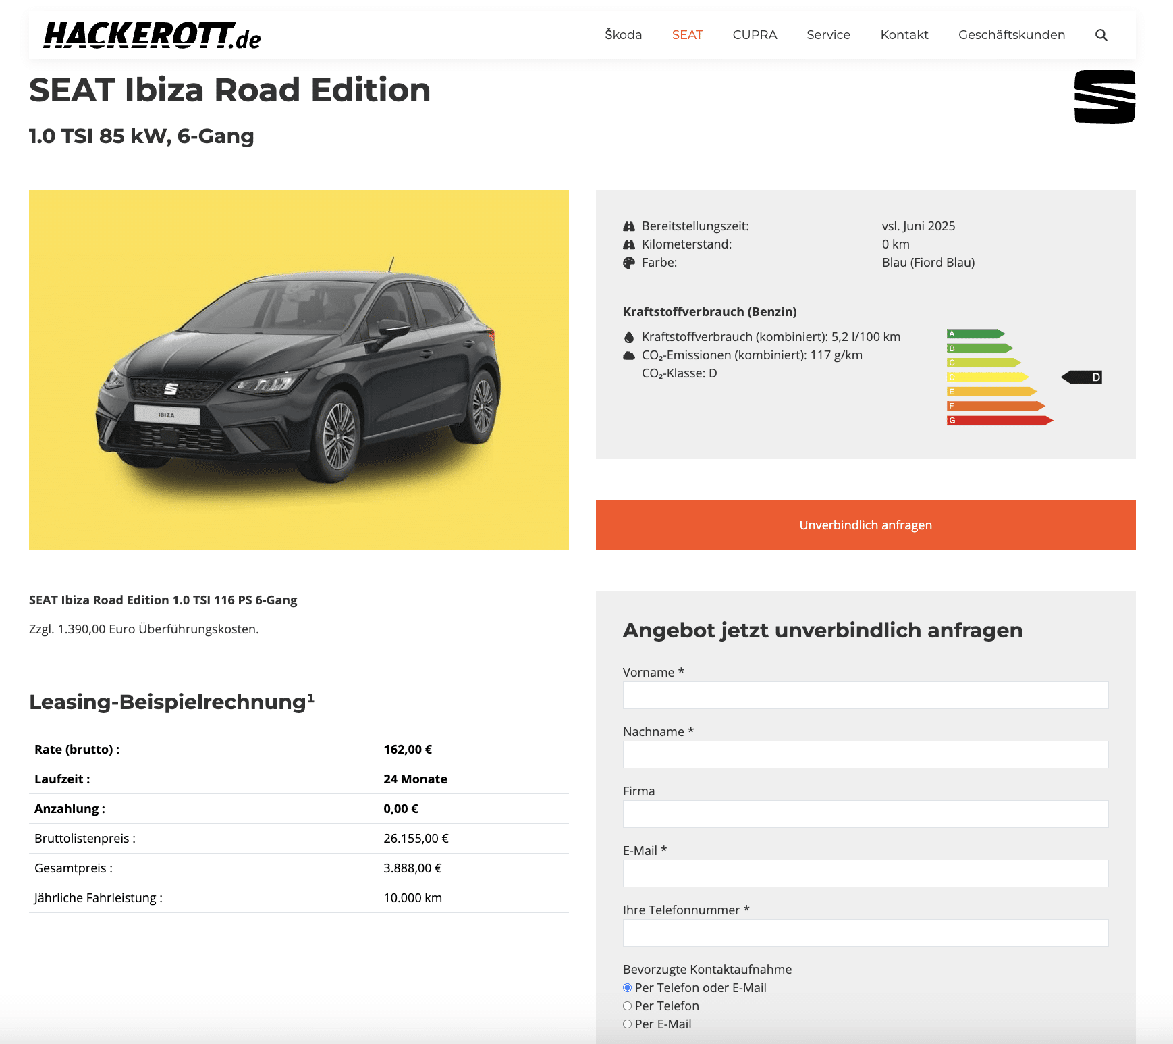Click the Jährliche Fahrleistung label
This screenshot has width=1173, height=1044.
[x=99, y=898]
